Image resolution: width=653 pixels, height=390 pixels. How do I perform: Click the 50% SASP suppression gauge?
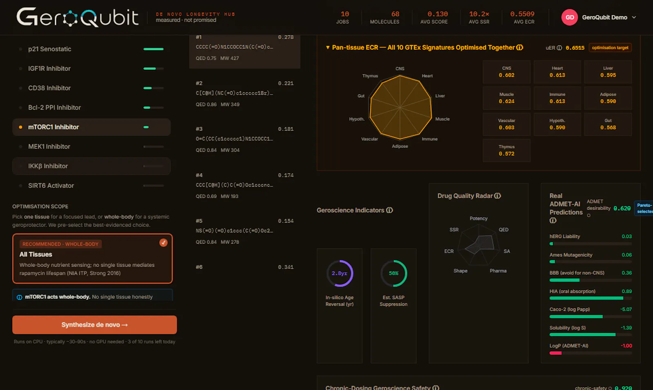(x=393, y=273)
